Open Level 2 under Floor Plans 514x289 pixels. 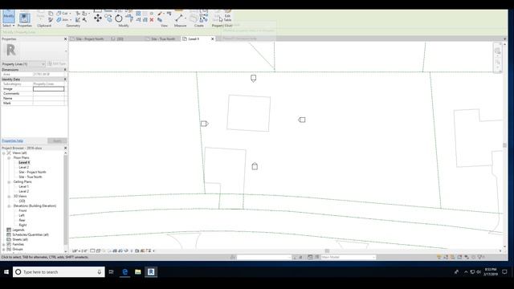tap(23, 168)
